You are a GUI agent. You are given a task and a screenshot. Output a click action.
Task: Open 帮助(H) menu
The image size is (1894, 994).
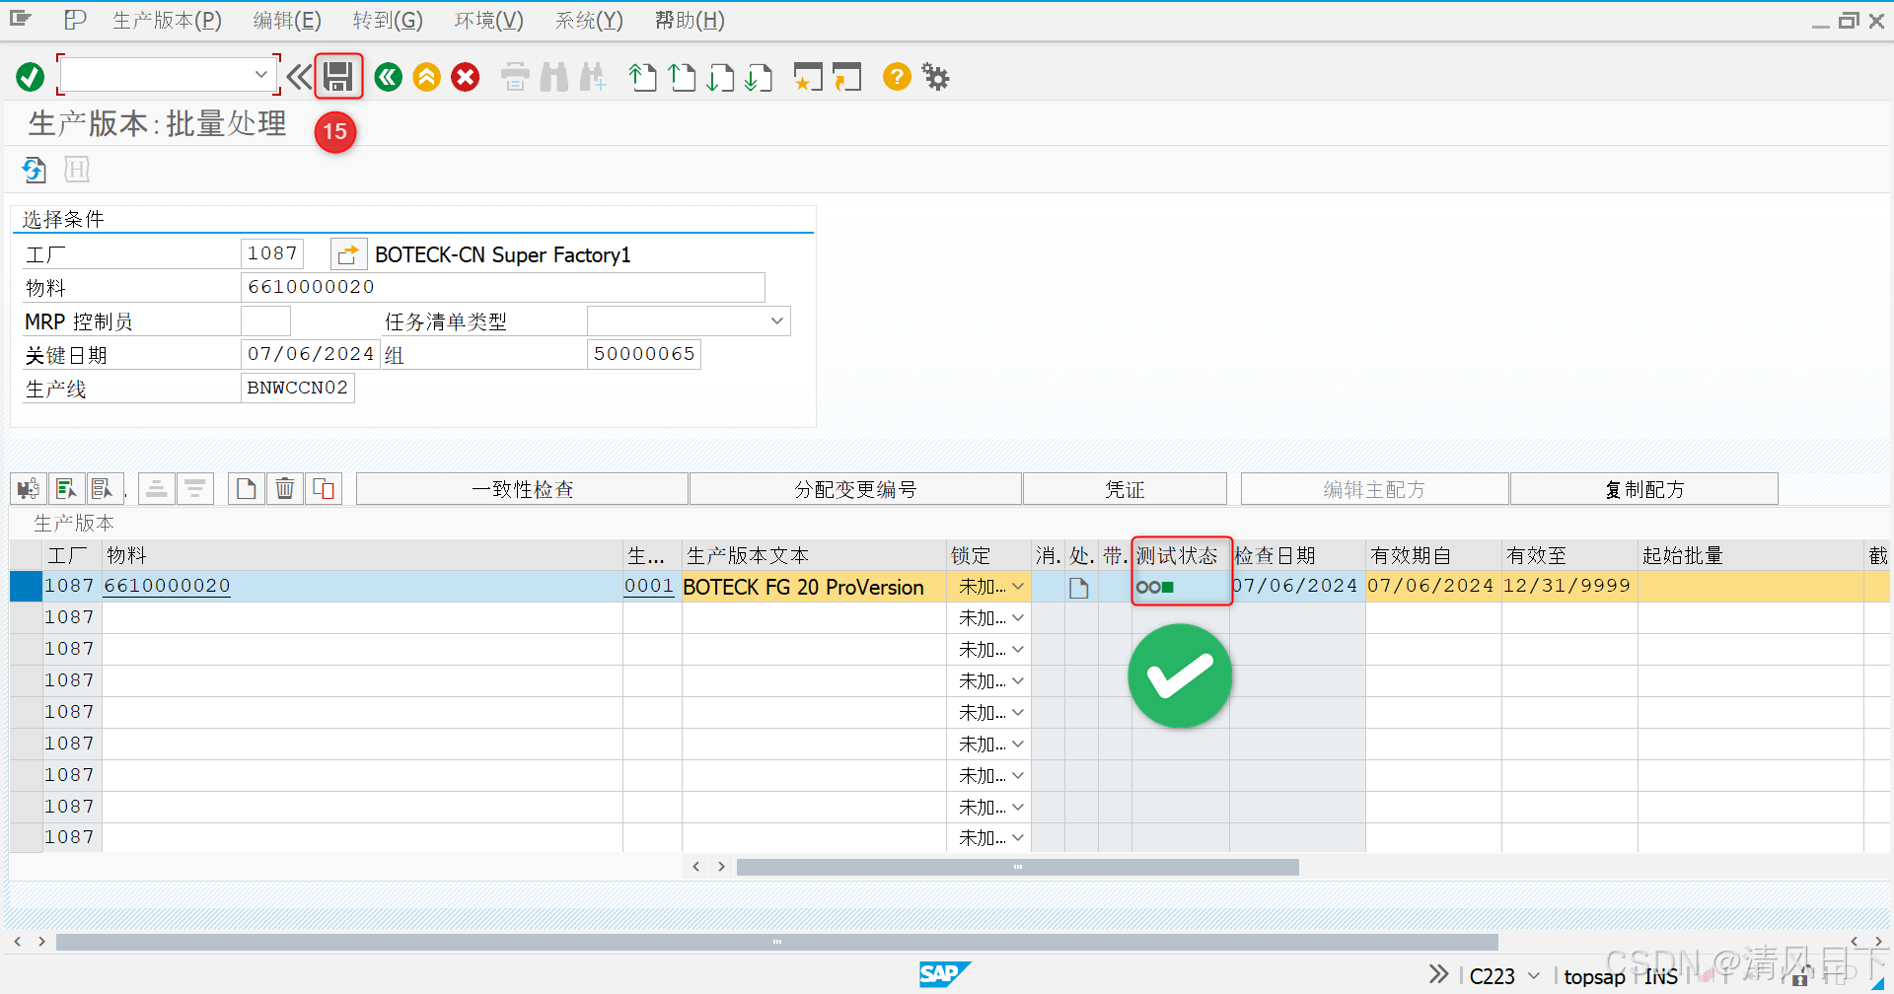click(x=690, y=20)
